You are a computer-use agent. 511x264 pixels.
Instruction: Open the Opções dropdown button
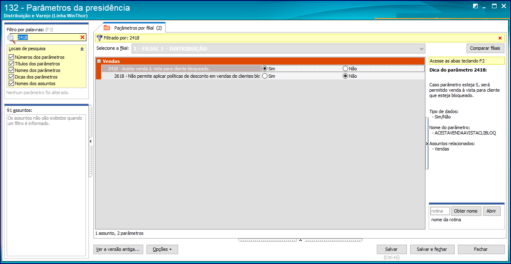click(162, 249)
